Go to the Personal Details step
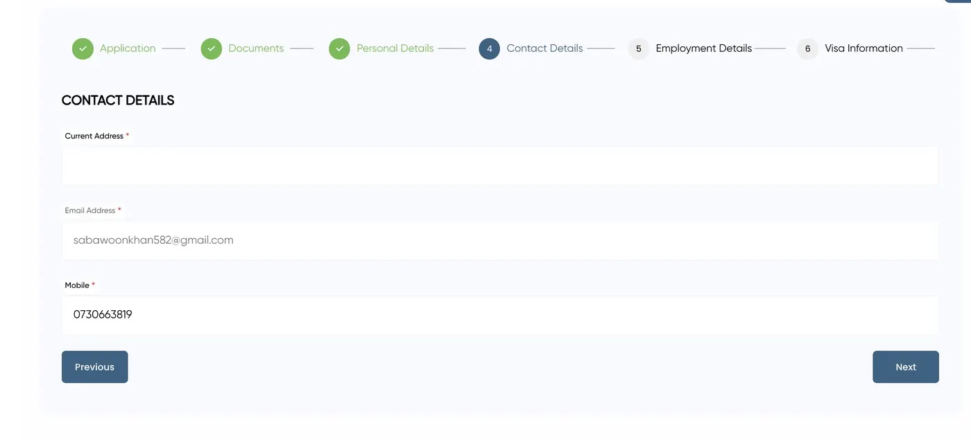Image resolution: width=971 pixels, height=441 pixels. click(x=395, y=48)
